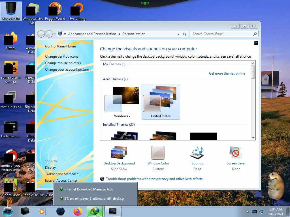Click the Forward navigation button
290x217 pixels.
[49, 34]
